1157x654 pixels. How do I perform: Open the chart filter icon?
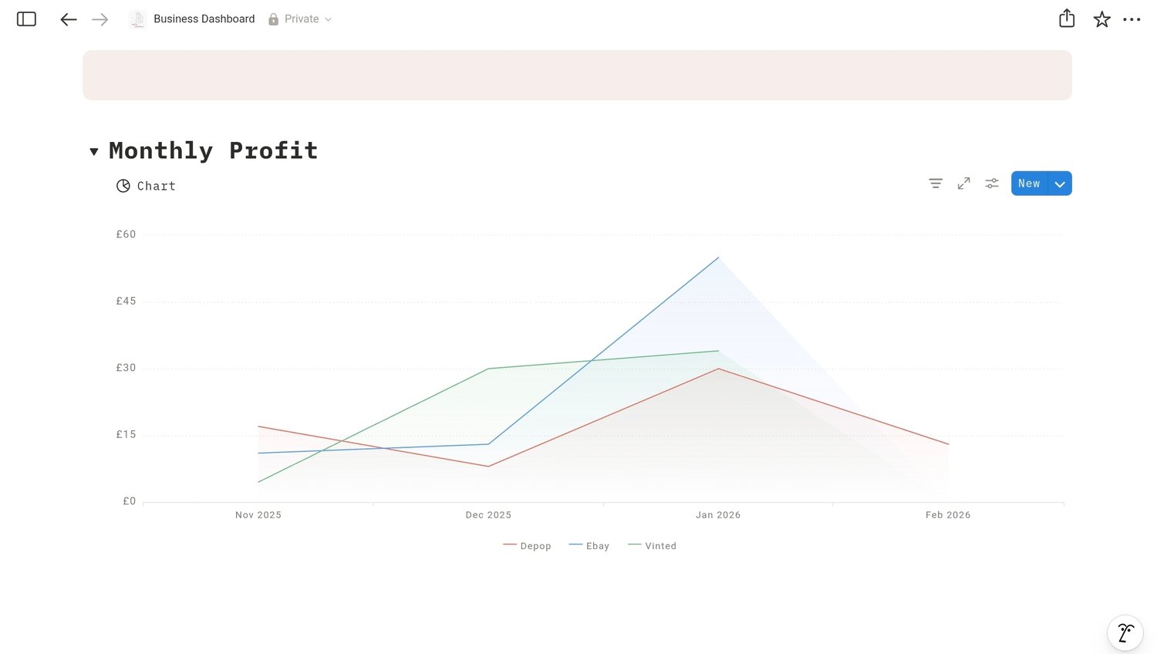(936, 184)
